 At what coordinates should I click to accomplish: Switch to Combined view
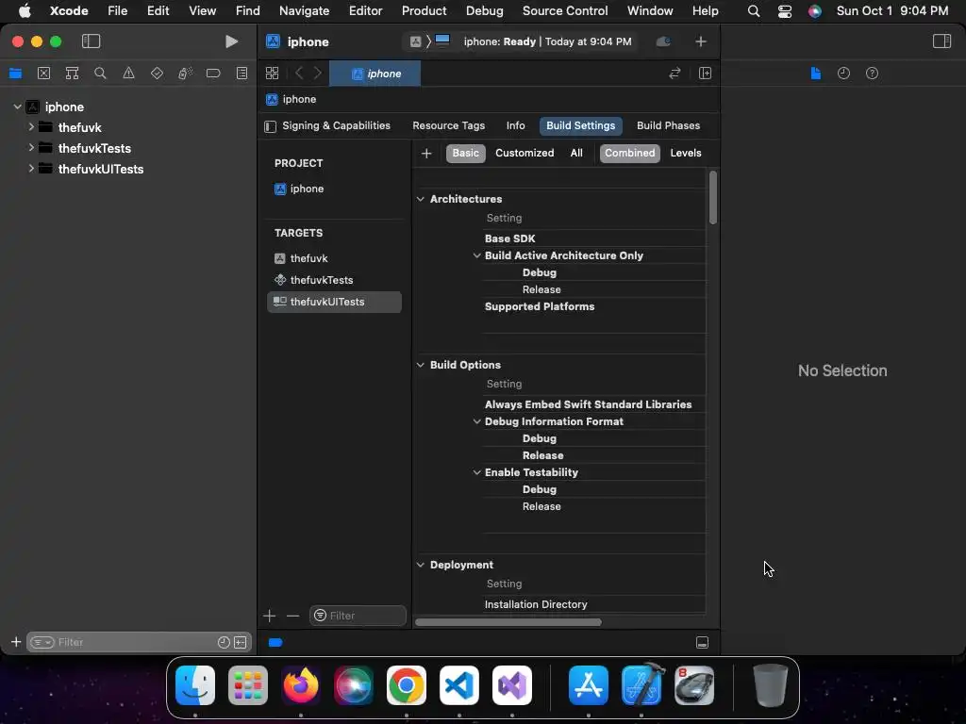click(629, 154)
